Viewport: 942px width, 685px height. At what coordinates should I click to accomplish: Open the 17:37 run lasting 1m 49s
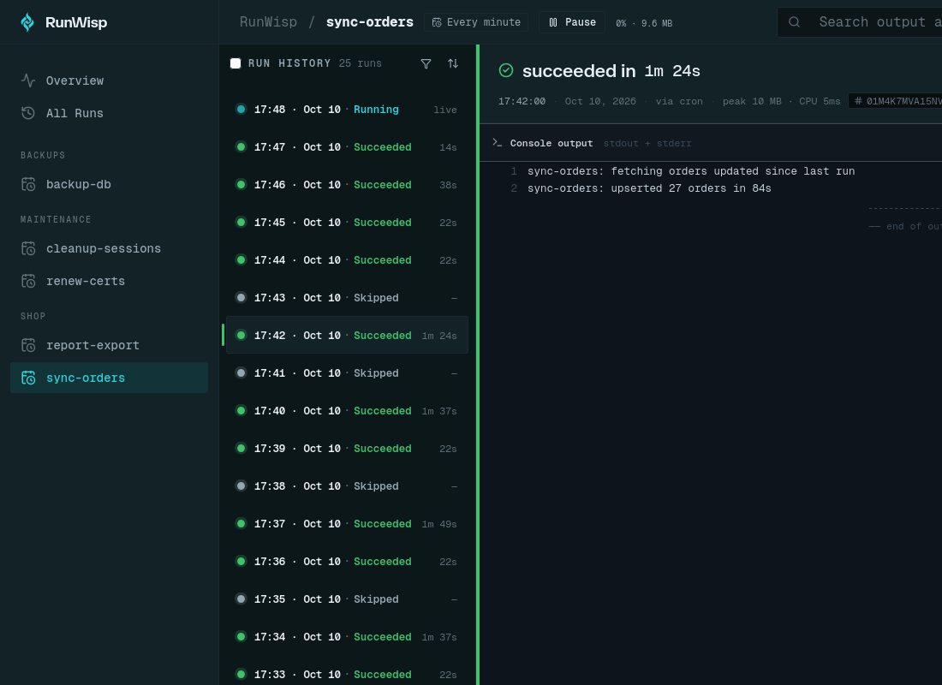[347, 523]
